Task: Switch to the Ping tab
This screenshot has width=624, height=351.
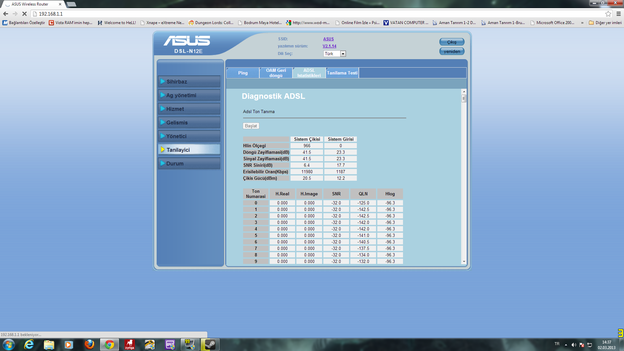Action: click(243, 73)
